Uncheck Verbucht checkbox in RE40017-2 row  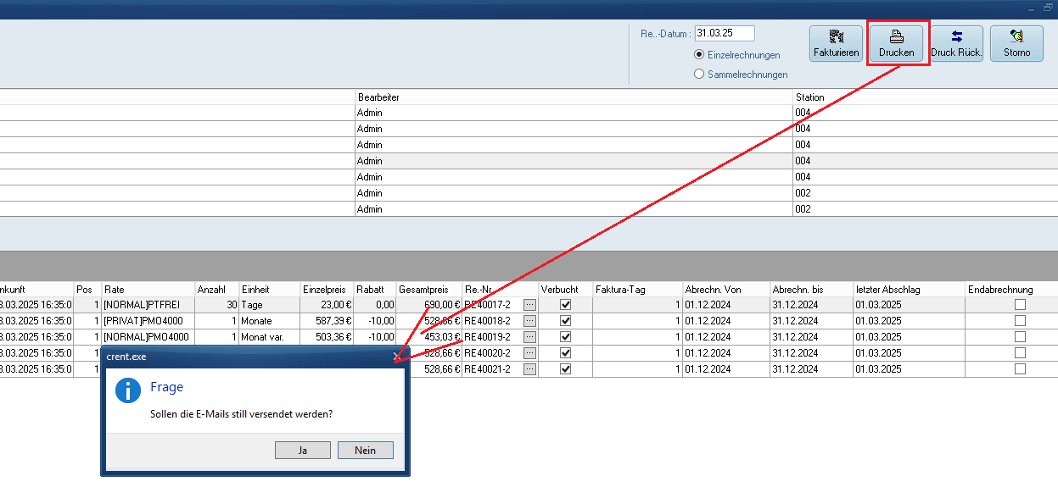[x=566, y=305]
